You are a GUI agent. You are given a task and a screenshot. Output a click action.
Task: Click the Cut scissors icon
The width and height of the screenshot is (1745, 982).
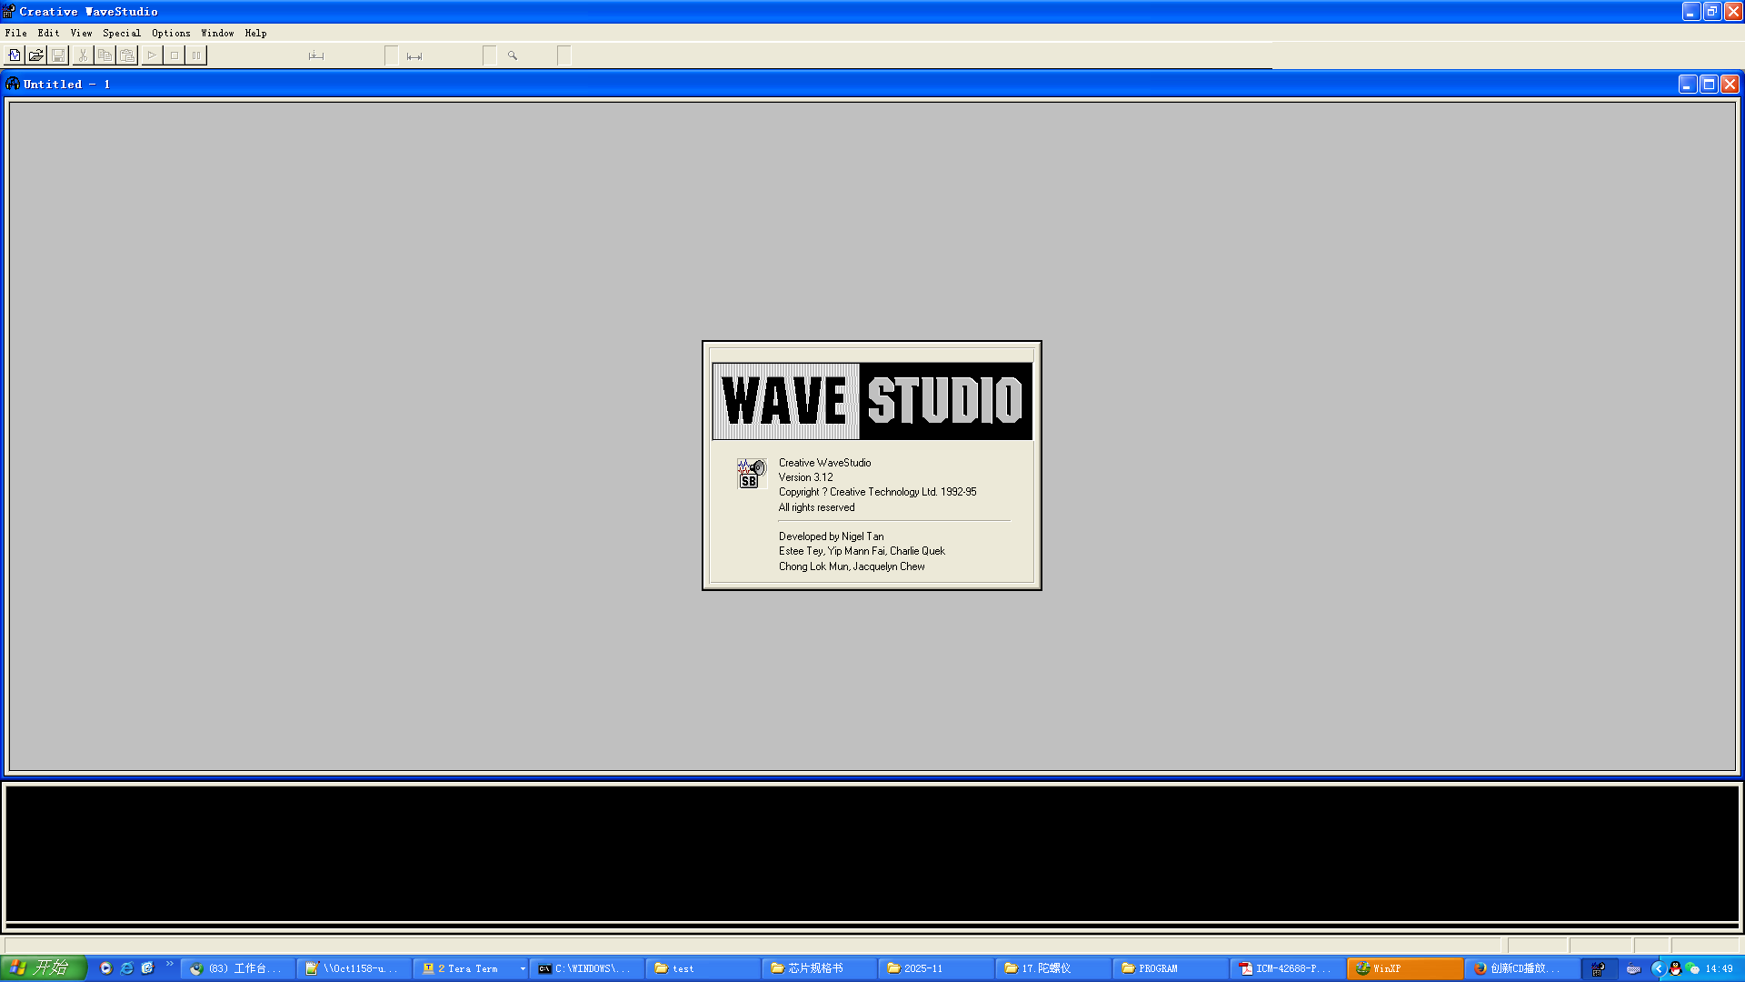83,55
